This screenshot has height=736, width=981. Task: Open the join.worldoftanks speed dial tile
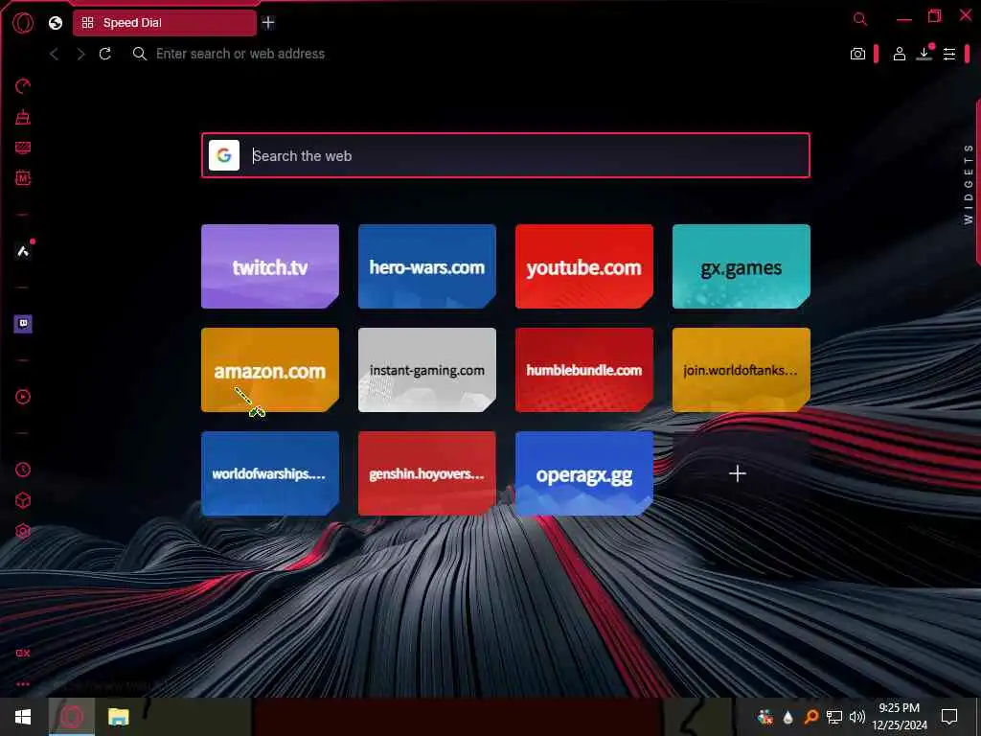(741, 370)
